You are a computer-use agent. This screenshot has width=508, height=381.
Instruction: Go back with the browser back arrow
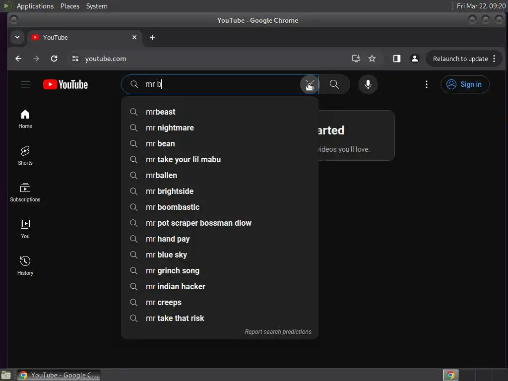(x=18, y=59)
